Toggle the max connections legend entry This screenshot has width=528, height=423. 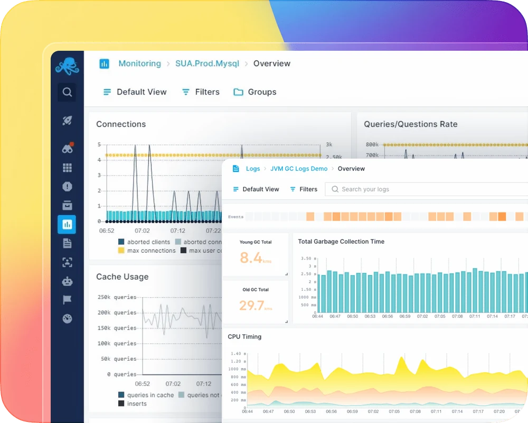[147, 251]
